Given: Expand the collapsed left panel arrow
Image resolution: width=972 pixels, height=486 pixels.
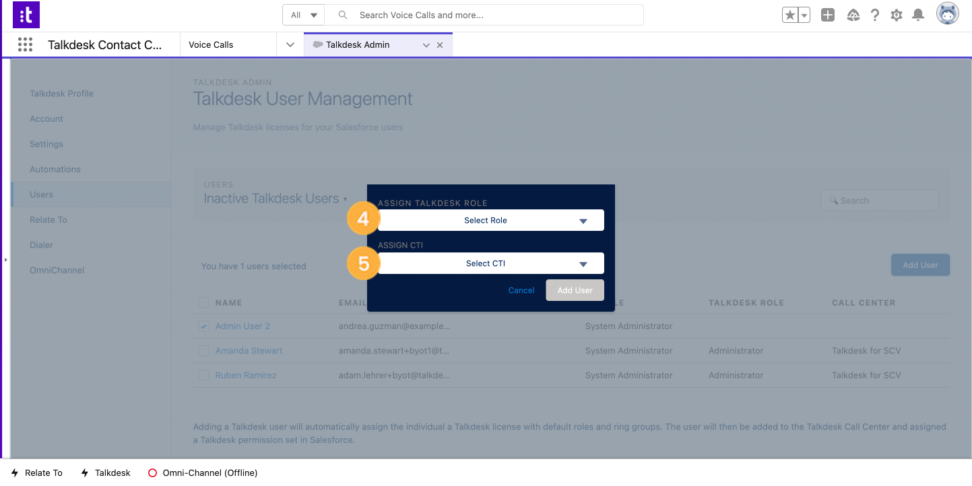Looking at the screenshot, I should (x=5, y=259).
